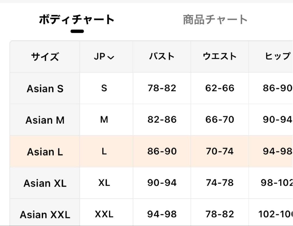Click the 78-82 bust cell for S
This screenshot has width=293, height=226.
[162, 88]
